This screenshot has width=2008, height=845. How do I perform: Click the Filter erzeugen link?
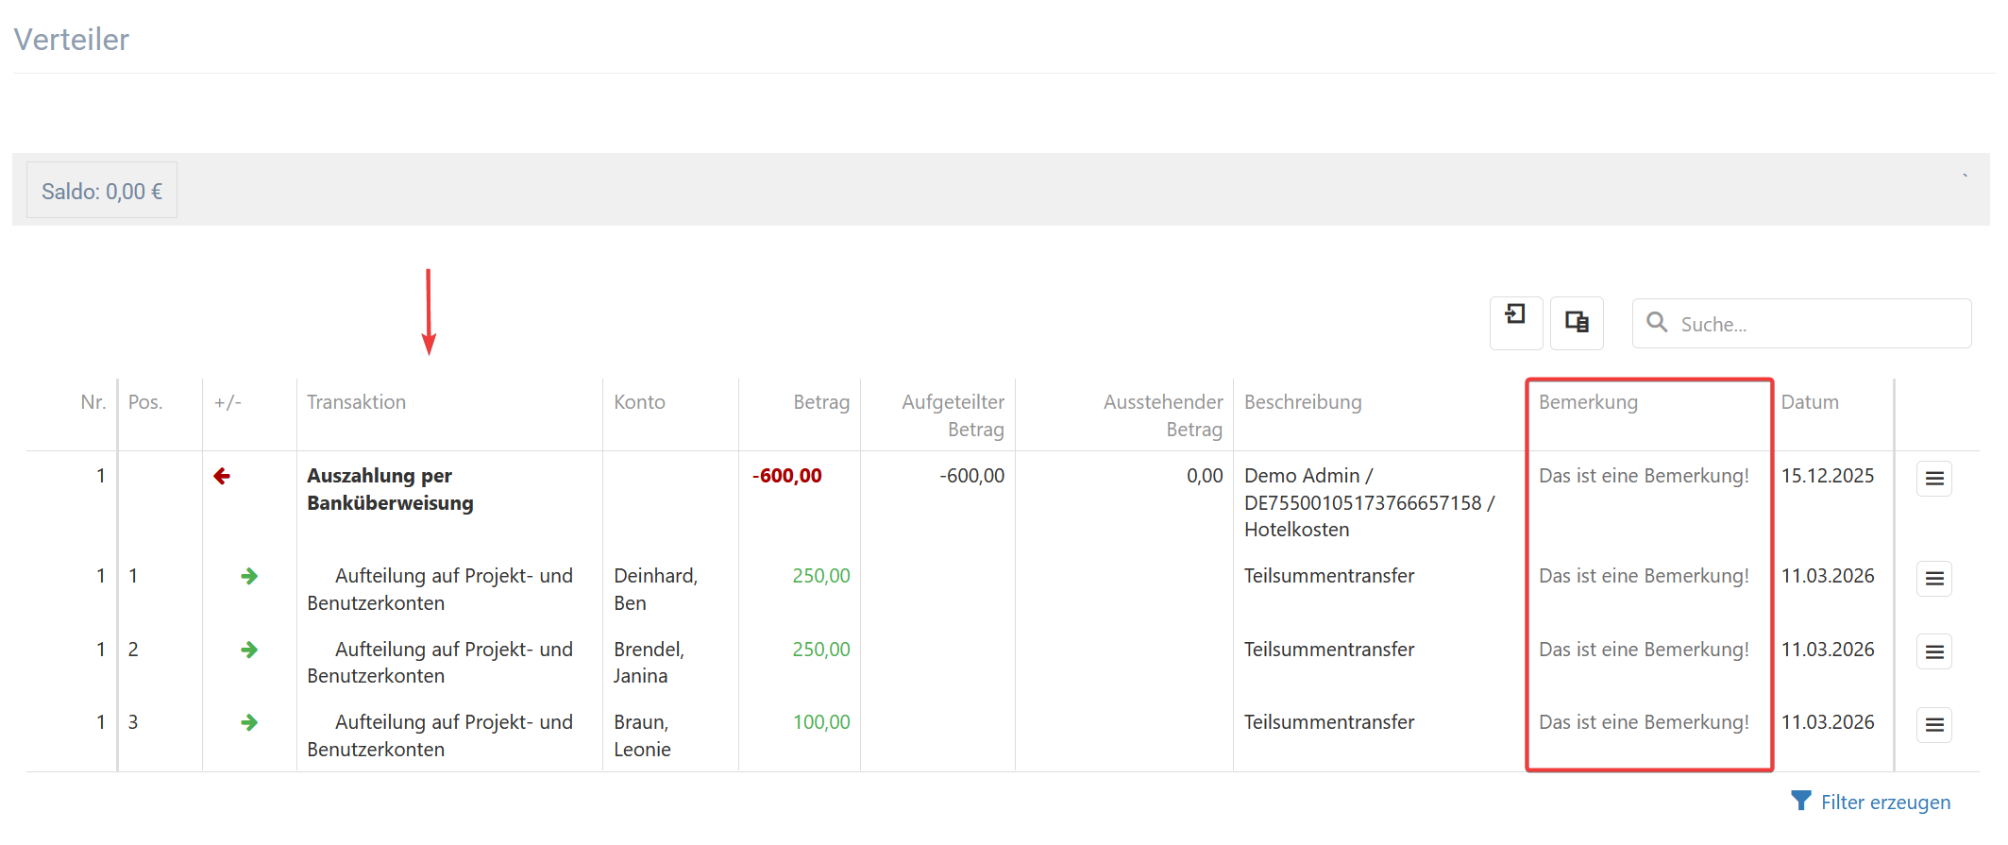tap(1884, 803)
